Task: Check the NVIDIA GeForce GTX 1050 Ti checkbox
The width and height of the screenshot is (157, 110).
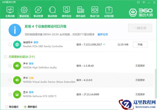Action: (10, 95)
